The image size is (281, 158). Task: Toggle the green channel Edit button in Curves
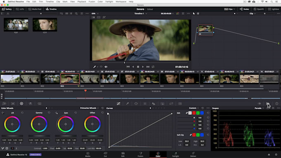click(198, 113)
